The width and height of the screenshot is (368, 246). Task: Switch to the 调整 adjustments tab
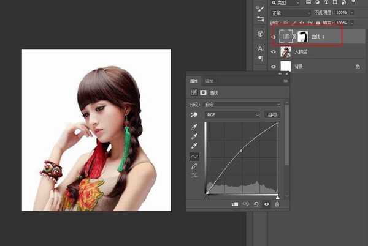click(209, 81)
